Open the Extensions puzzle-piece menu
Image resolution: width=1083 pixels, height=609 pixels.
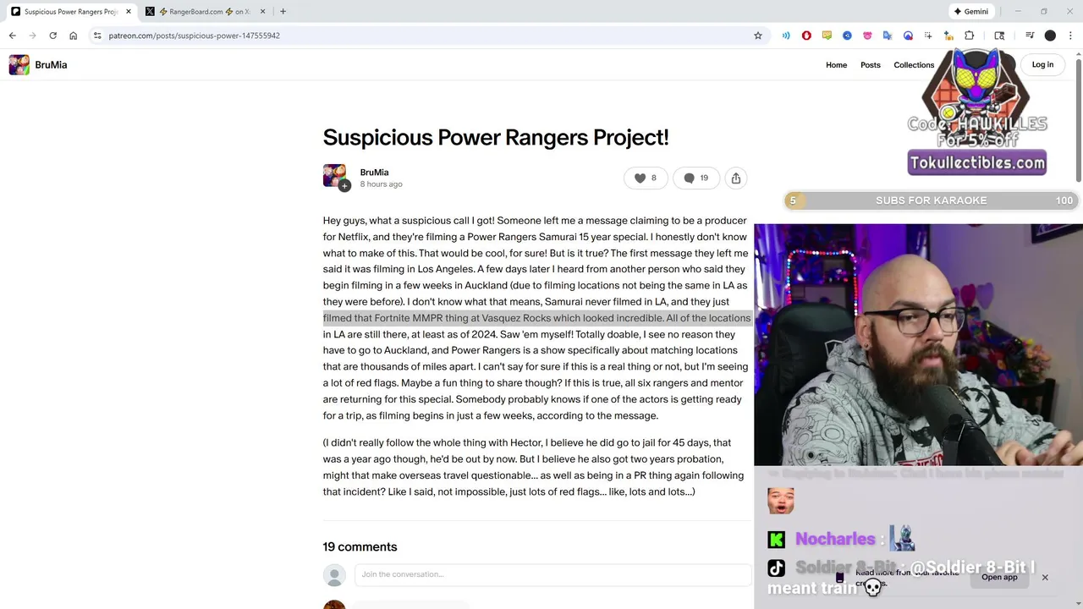(970, 36)
